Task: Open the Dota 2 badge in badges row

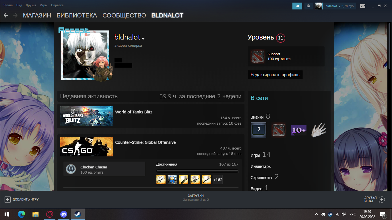Action: point(279,130)
